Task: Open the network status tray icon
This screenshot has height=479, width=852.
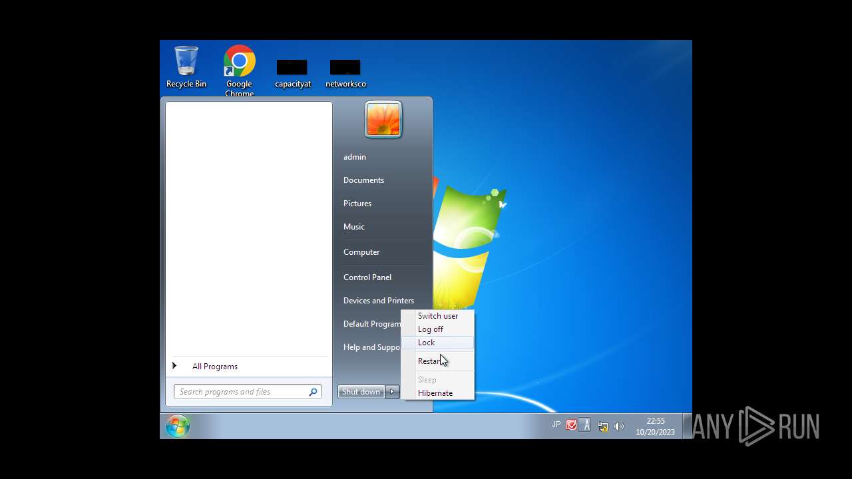Action: (x=602, y=426)
